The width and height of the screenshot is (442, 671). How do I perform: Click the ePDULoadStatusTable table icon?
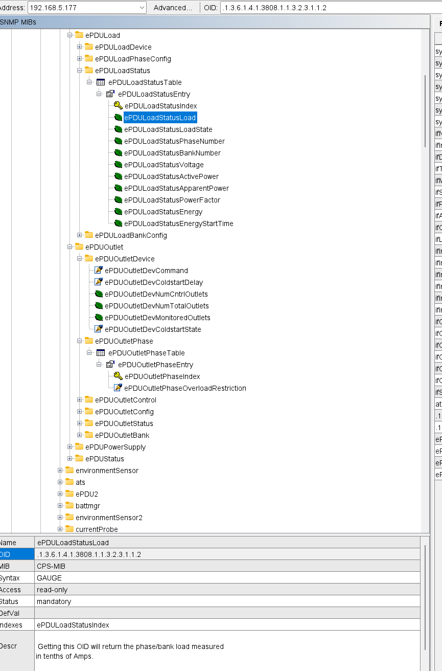[x=101, y=82]
